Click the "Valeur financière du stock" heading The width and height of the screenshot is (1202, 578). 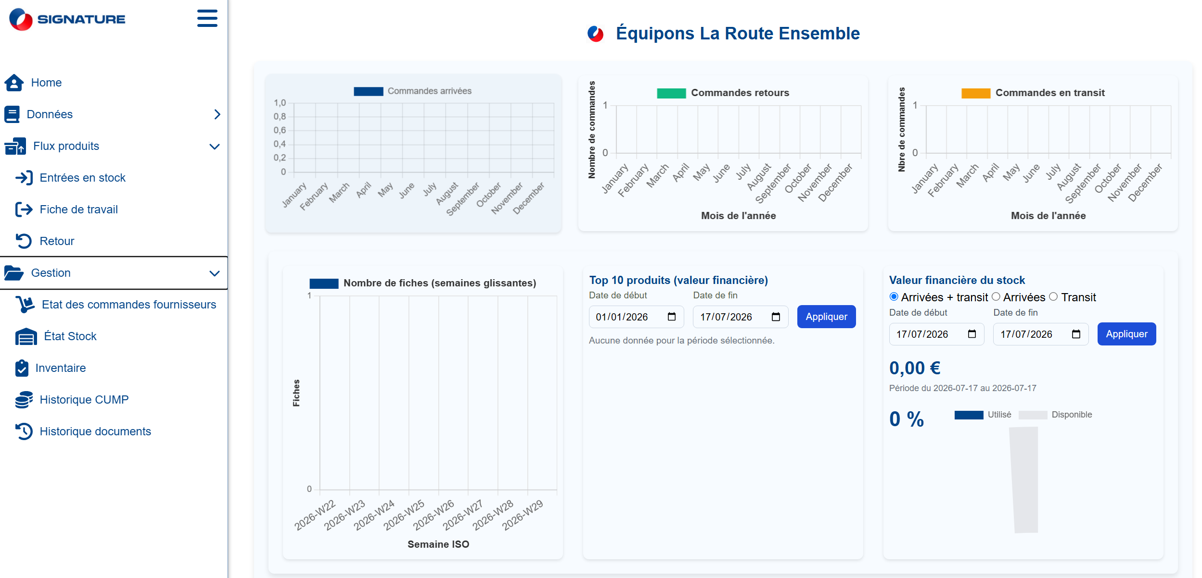pyautogui.click(x=957, y=280)
